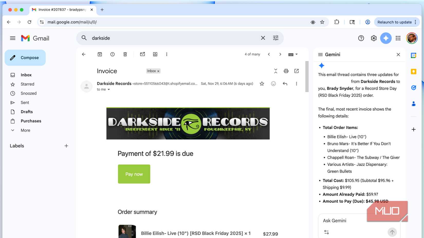
Task: Toggle the Gemini sparkle button
Action: [386, 38]
